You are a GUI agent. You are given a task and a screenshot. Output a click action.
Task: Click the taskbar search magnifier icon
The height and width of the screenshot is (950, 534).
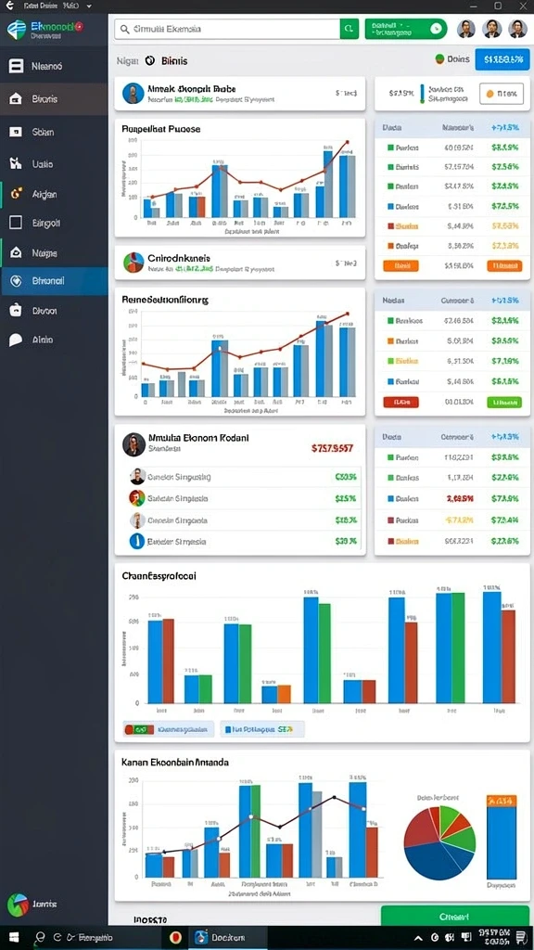(40, 938)
